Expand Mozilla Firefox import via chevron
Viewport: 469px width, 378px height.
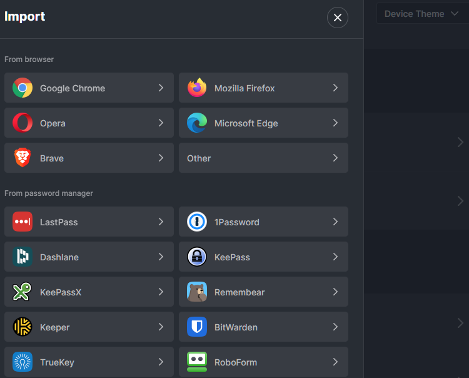[335, 88]
